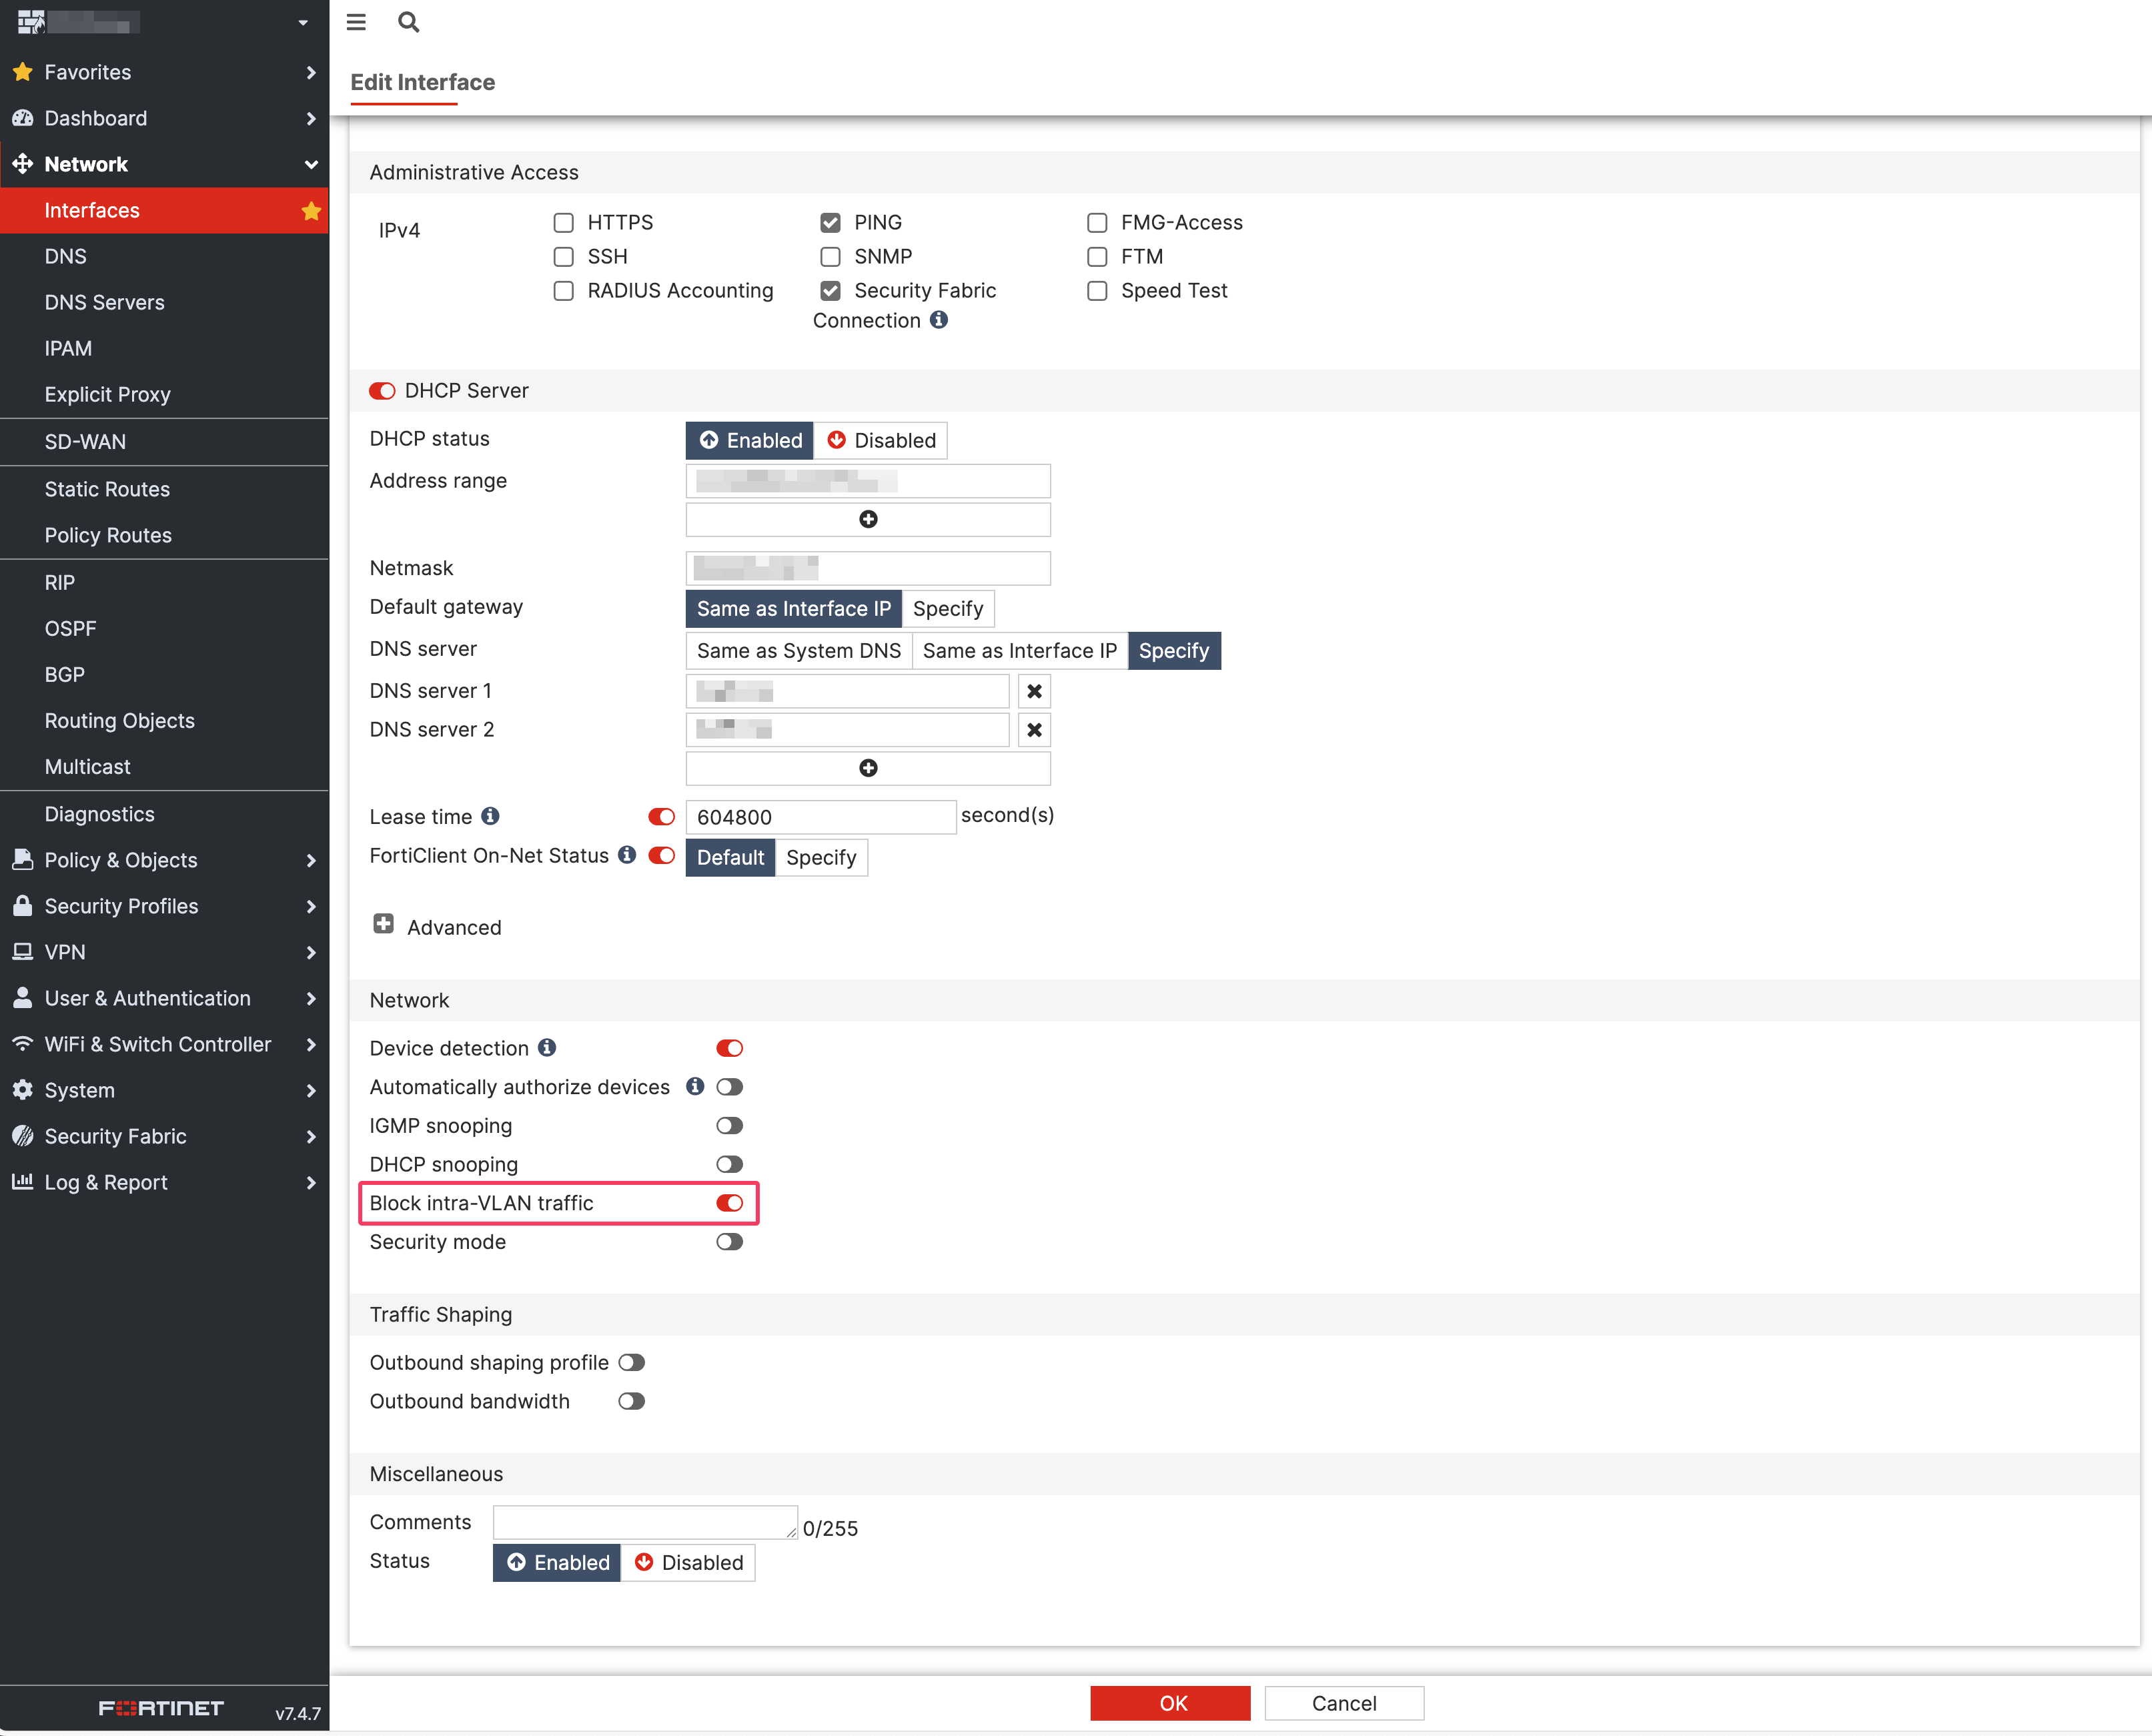Remove DNS server 1 with X icon
This screenshot has width=2152, height=1736.
1034,691
